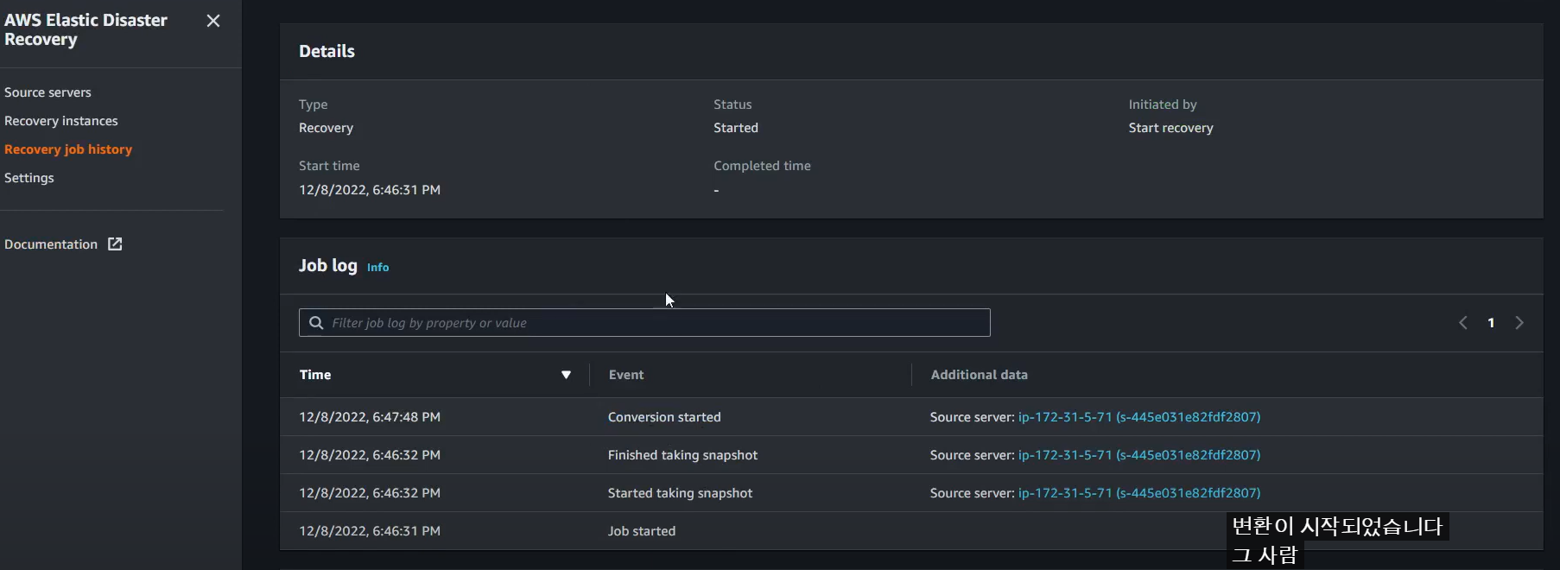
Task: Click the Event column header
Action: (626, 375)
